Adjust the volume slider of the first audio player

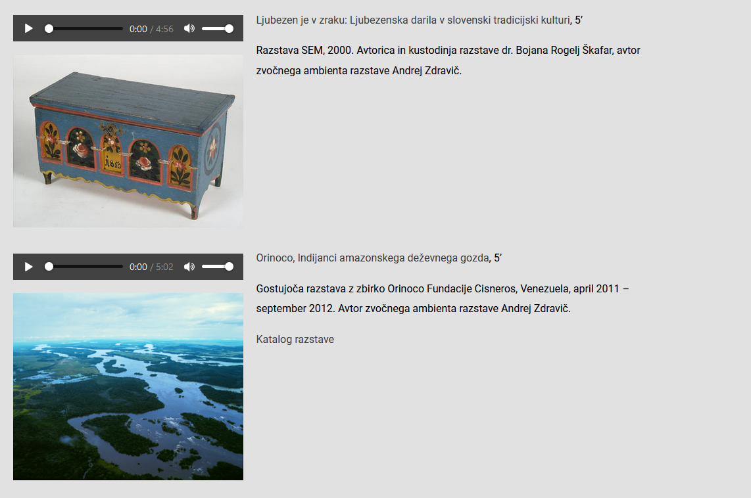tap(217, 28)
